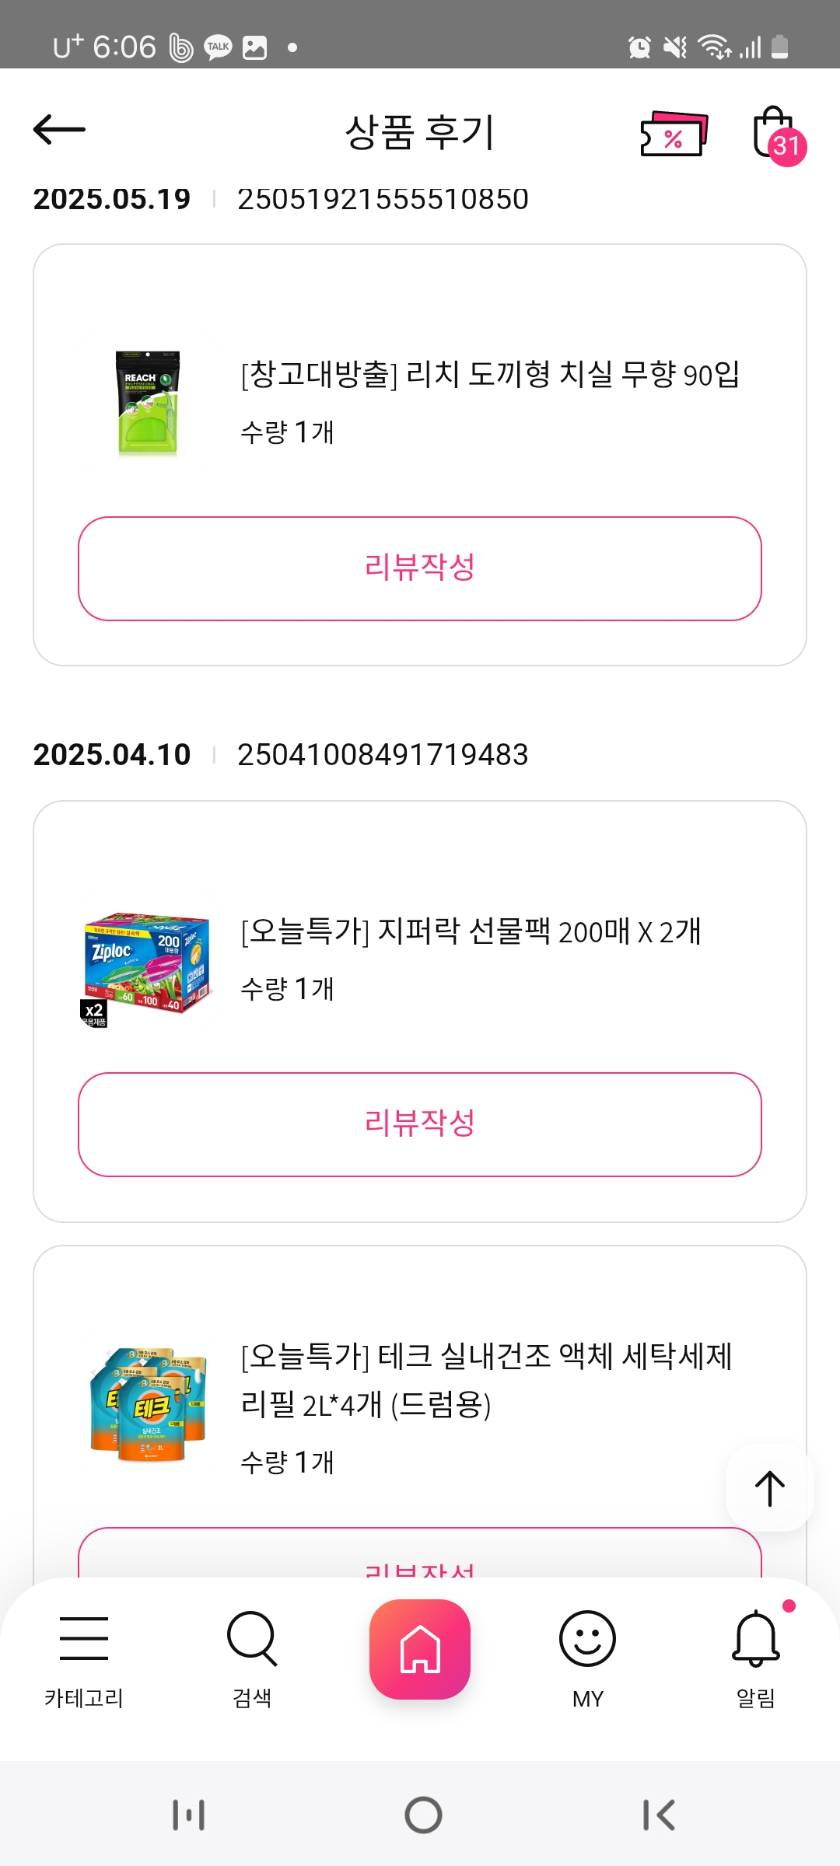Tap order number 25051921555510850

point(383,199)
